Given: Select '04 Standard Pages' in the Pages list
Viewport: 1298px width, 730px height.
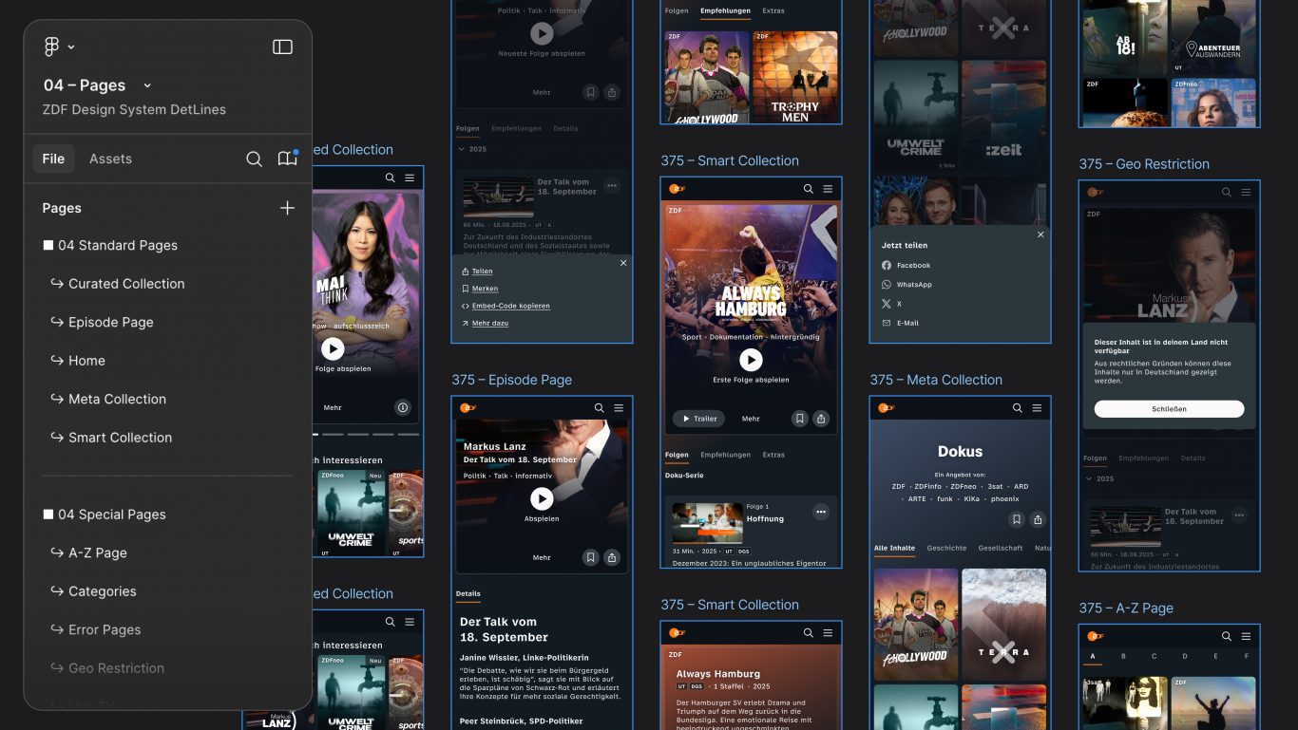Looking at the screenshot, I should [110, 245].
